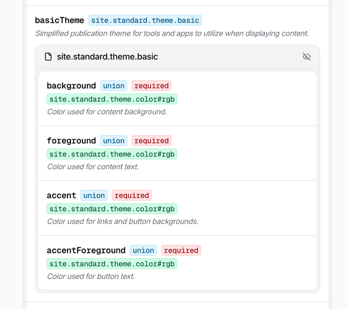Open the site.standard.theme.basic blue tag link
The image size is (348, 309).
coord(145,20)
